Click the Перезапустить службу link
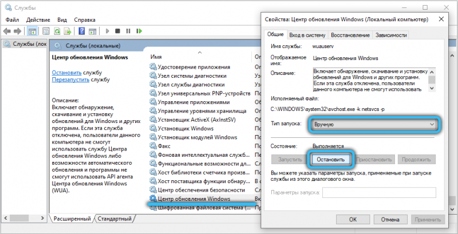The height and width of the screenshot is (234, 458). (70, 80)
